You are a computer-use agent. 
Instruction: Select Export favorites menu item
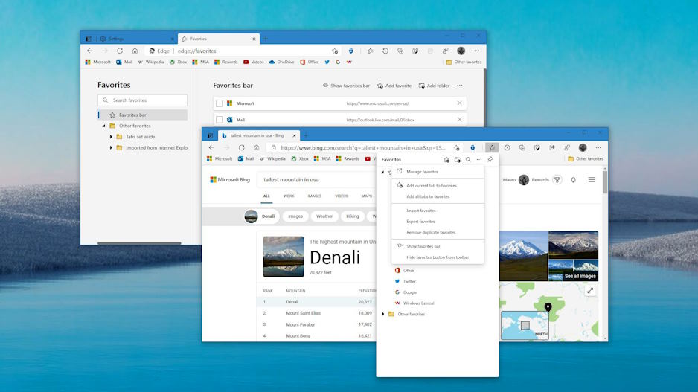coord(438,222)
